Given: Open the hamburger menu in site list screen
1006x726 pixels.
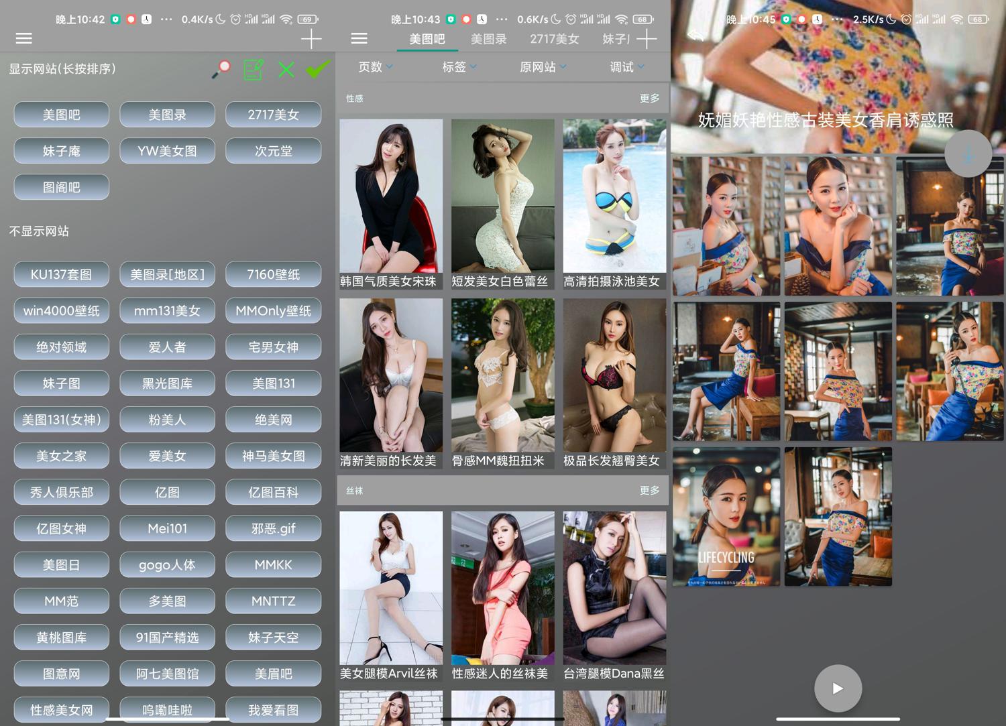Looking at the screenshot, I should tap(24, 38).
